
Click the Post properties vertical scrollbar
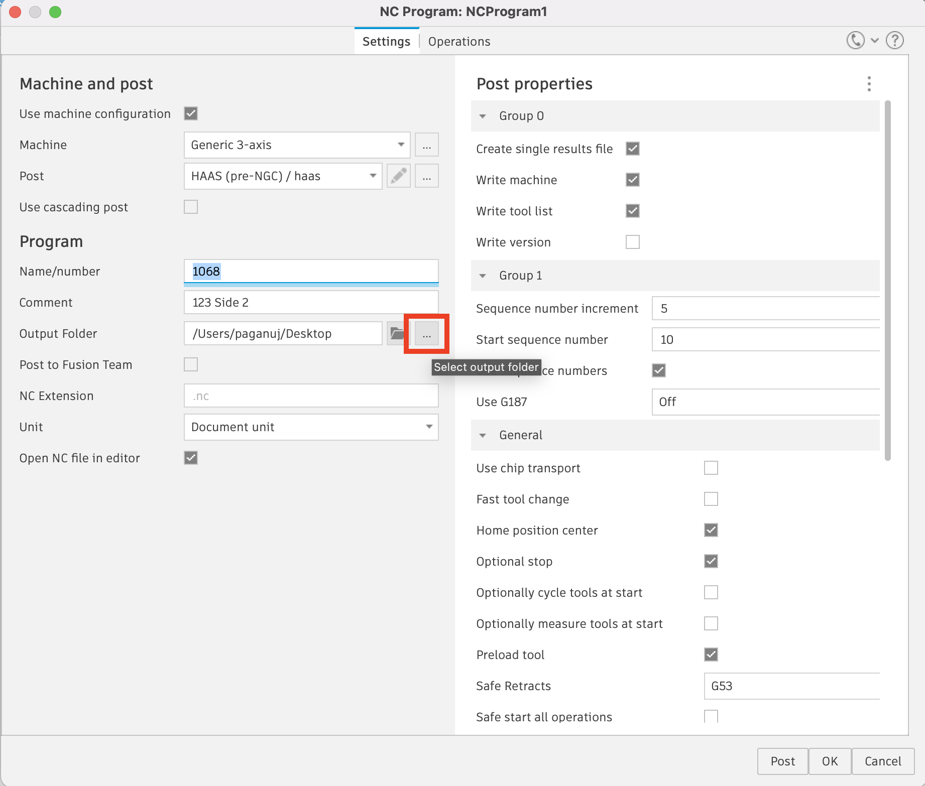click(887, 281)
